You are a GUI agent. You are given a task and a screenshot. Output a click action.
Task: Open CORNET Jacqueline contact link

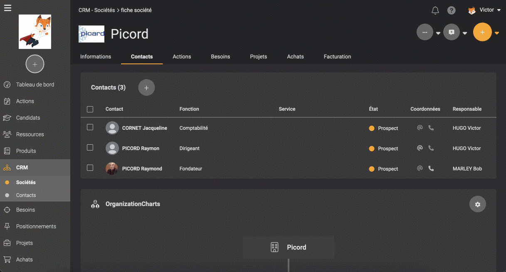145,128
